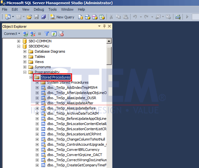Screen dimensions: 199x168
Task: Select the Stored Procedures tree item
Action: [x=56, y=77]
